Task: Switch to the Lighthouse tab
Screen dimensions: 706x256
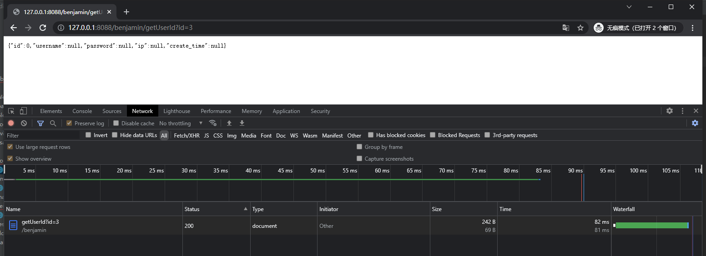Action: click(177, 111)
